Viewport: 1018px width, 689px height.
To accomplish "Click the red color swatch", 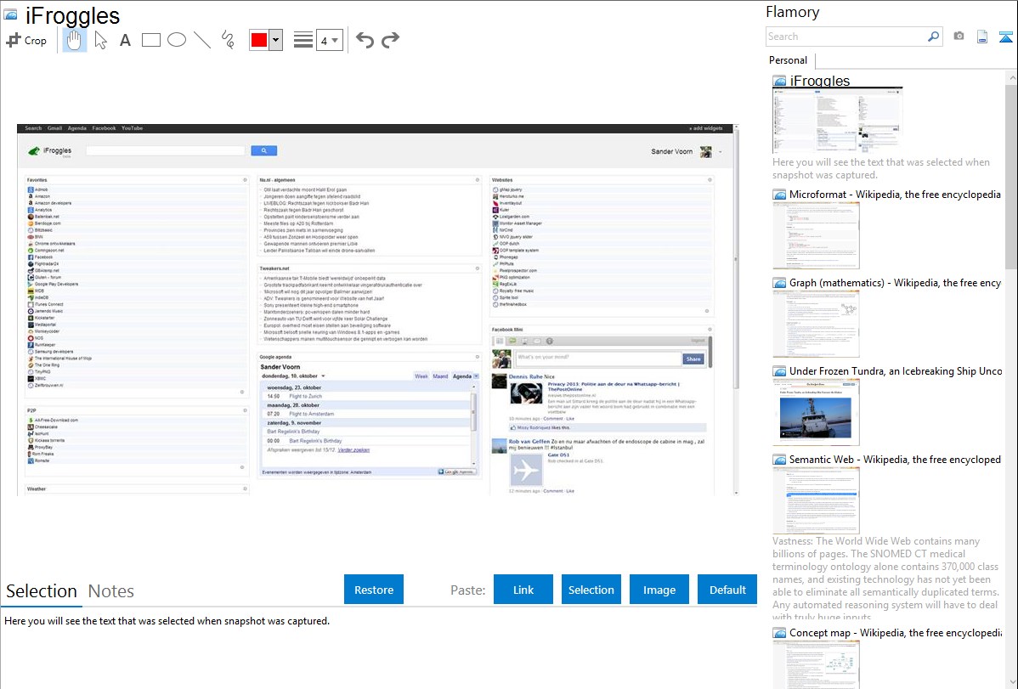I will pos(259,40).
